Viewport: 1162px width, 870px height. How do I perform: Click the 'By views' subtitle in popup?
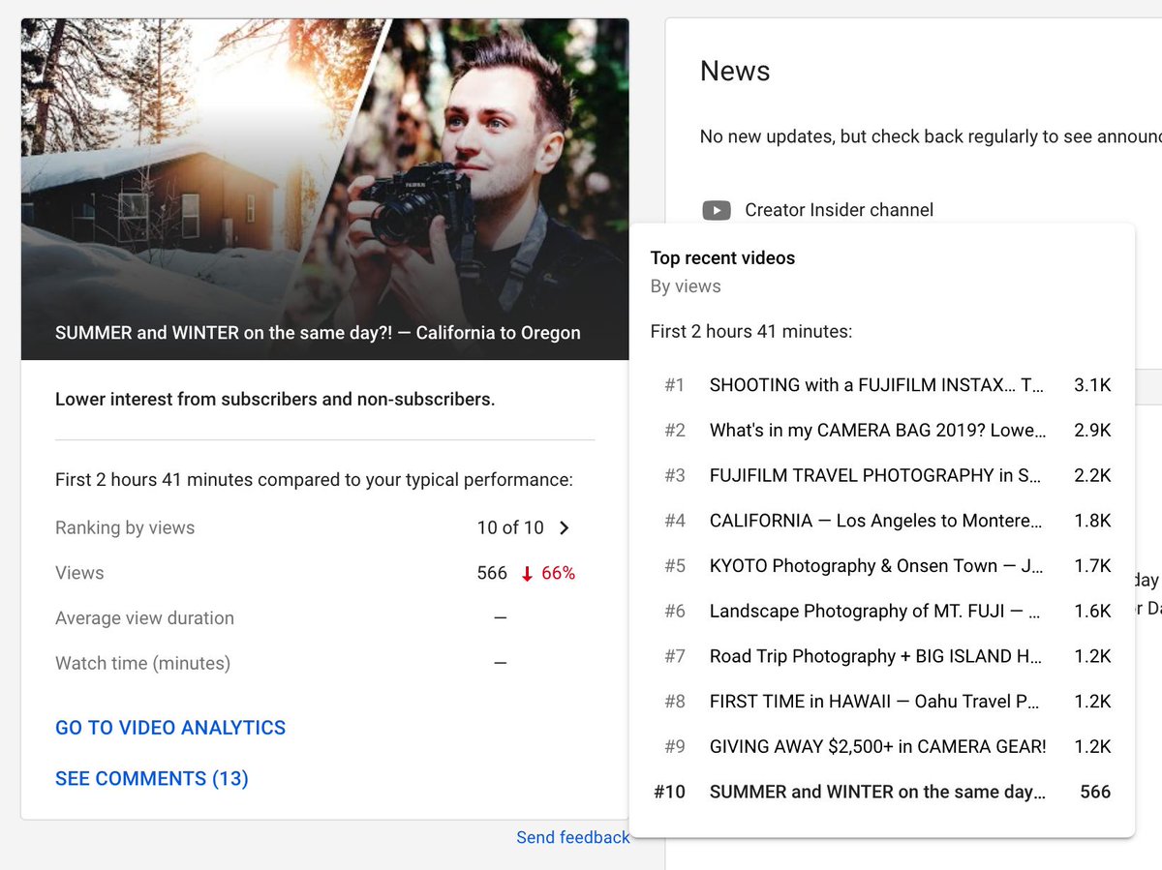pyautogui.click(x=686, y=286)
